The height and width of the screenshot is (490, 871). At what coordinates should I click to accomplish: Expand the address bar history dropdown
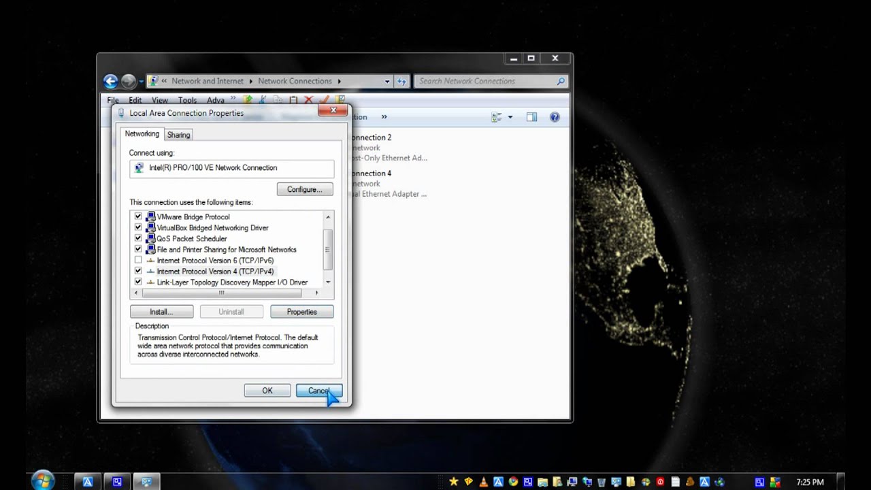pos(387,81)
